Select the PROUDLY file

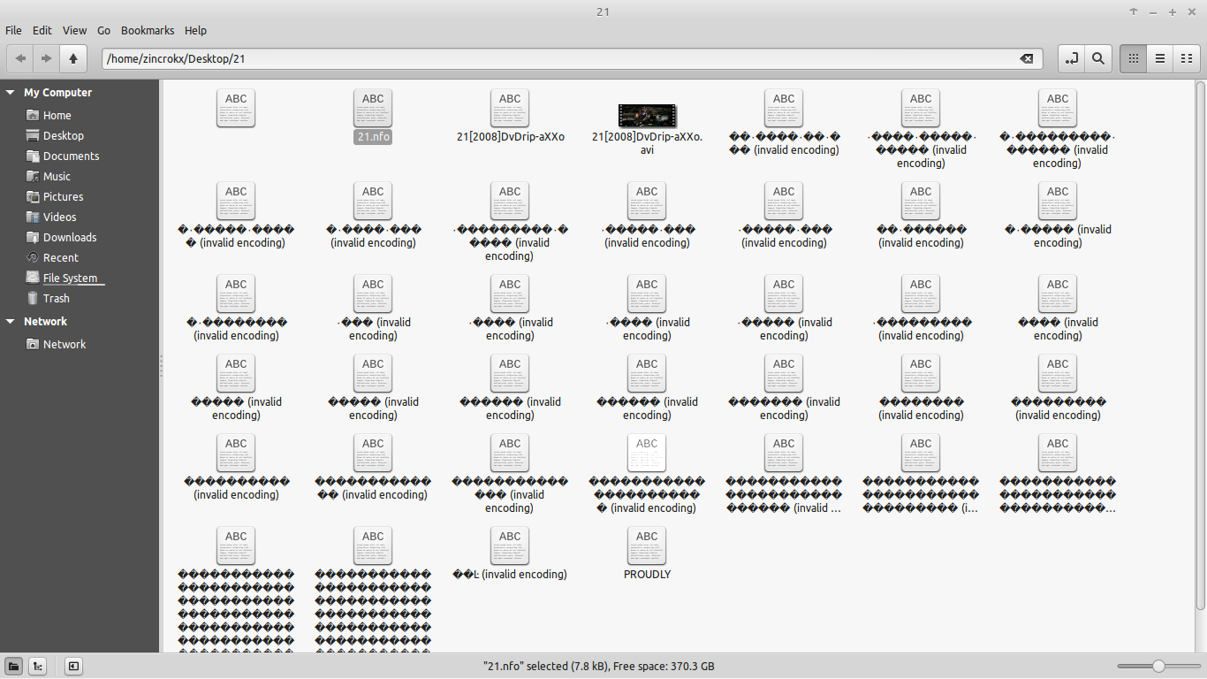[x=647, y=553]
